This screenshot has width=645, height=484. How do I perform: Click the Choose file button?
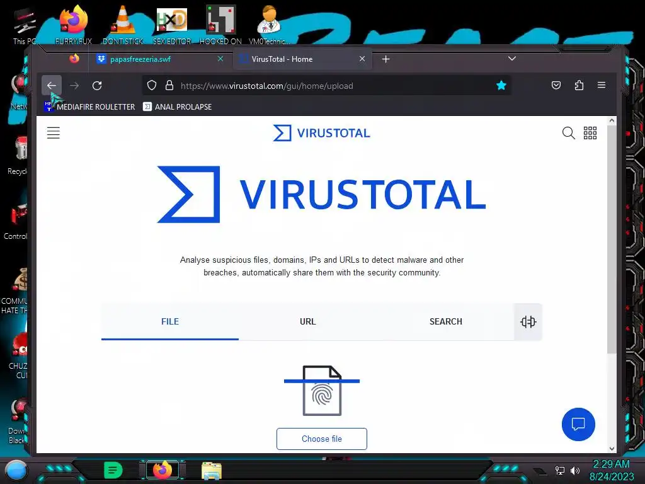(322, 439)
